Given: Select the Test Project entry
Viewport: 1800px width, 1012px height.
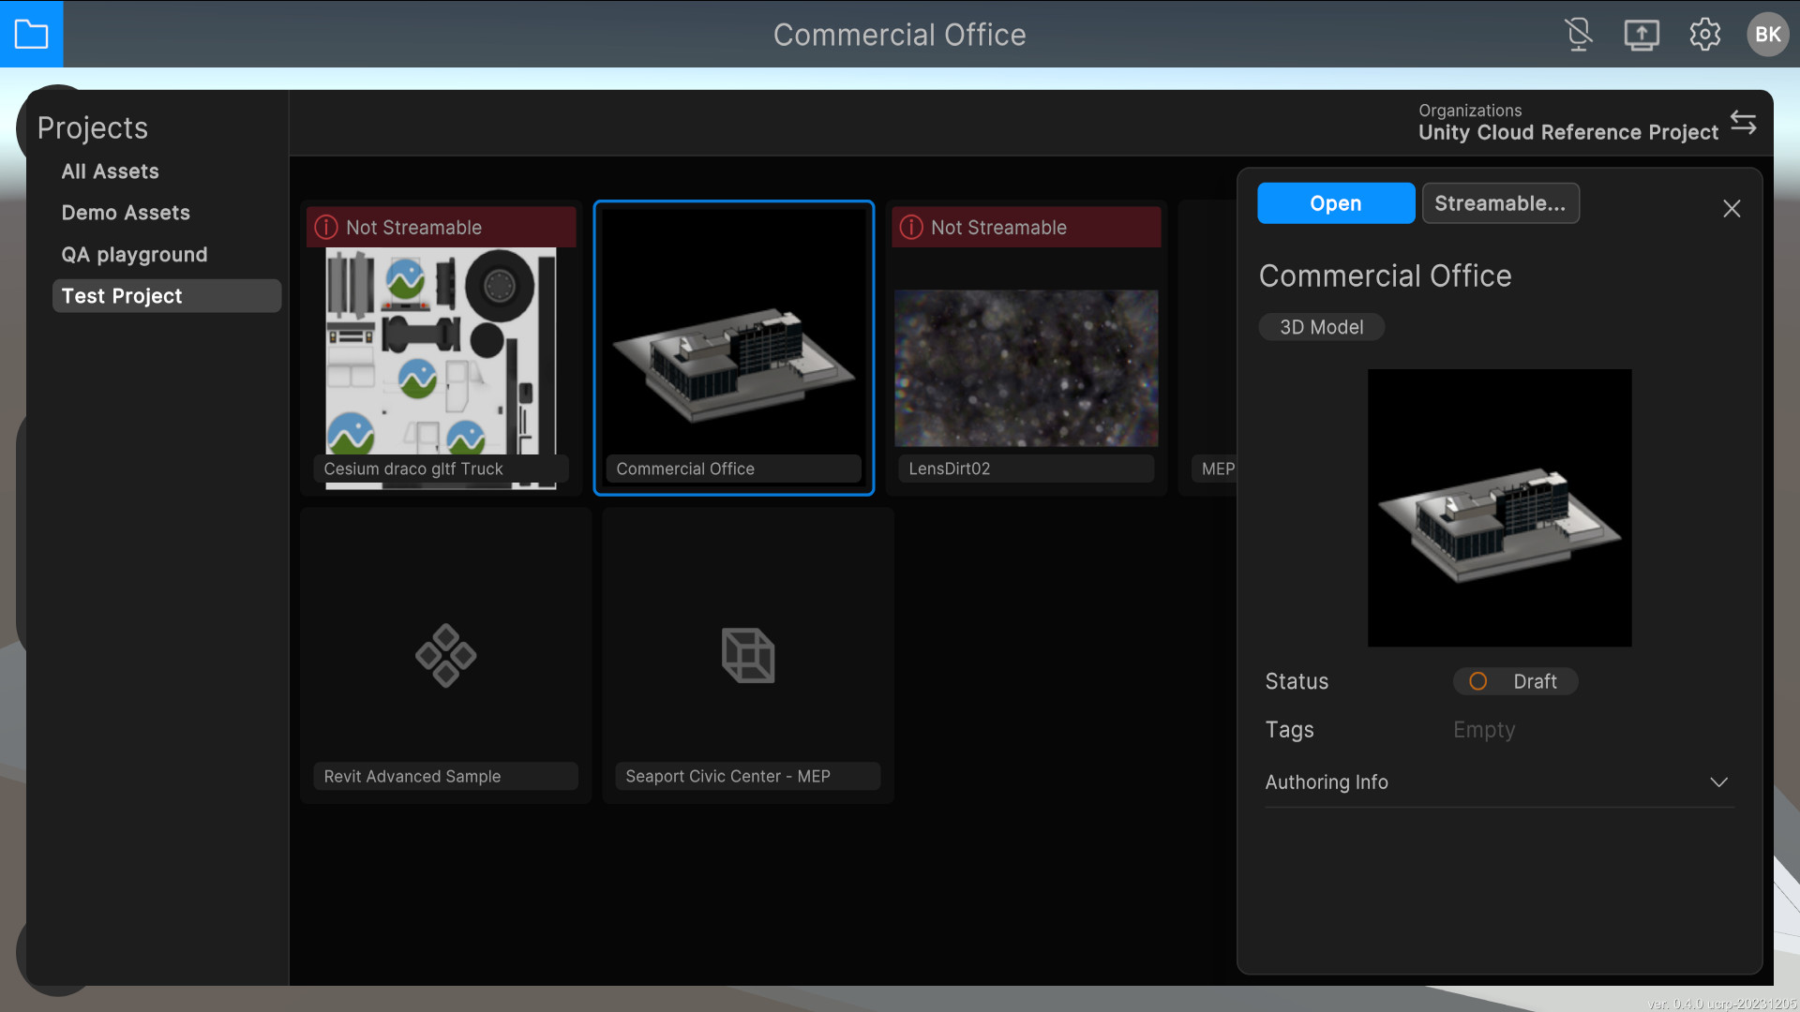Looking at the screenshot, I should tap(122, 295).
